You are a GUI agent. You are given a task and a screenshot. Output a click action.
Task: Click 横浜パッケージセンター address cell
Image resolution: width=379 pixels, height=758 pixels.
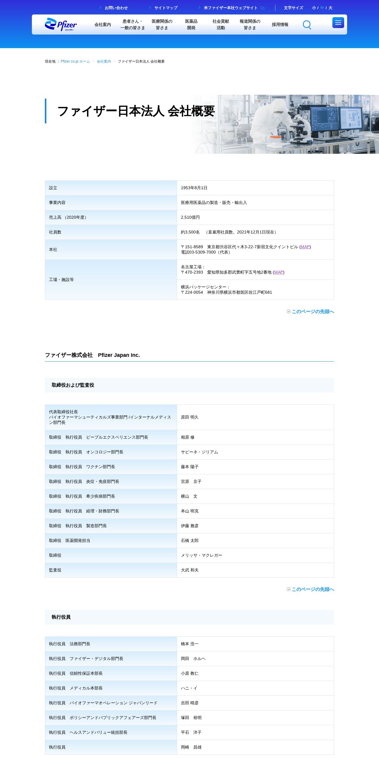255,290
